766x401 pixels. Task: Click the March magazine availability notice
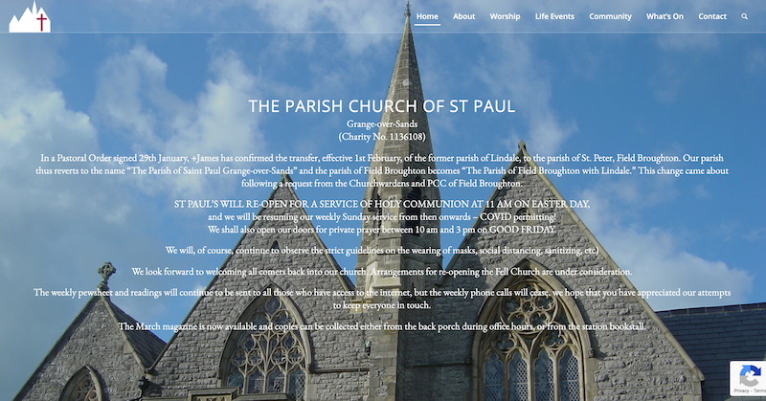[x=382, y=327]
